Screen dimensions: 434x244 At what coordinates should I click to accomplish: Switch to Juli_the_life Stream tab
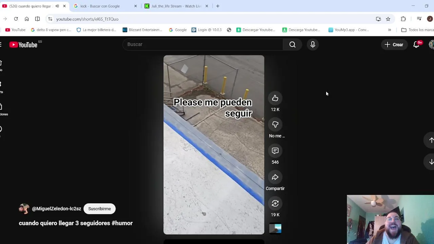176,6
